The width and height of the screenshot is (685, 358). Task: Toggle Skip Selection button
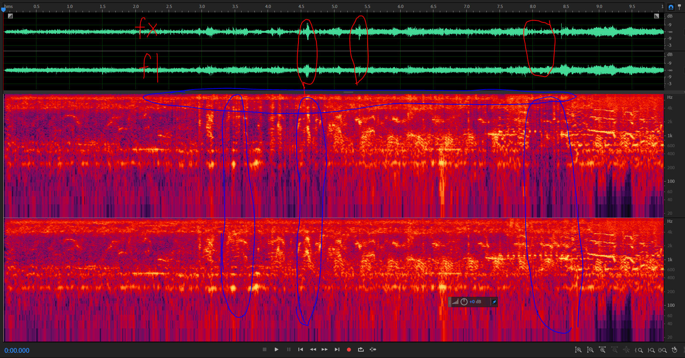tap(373, 350)
